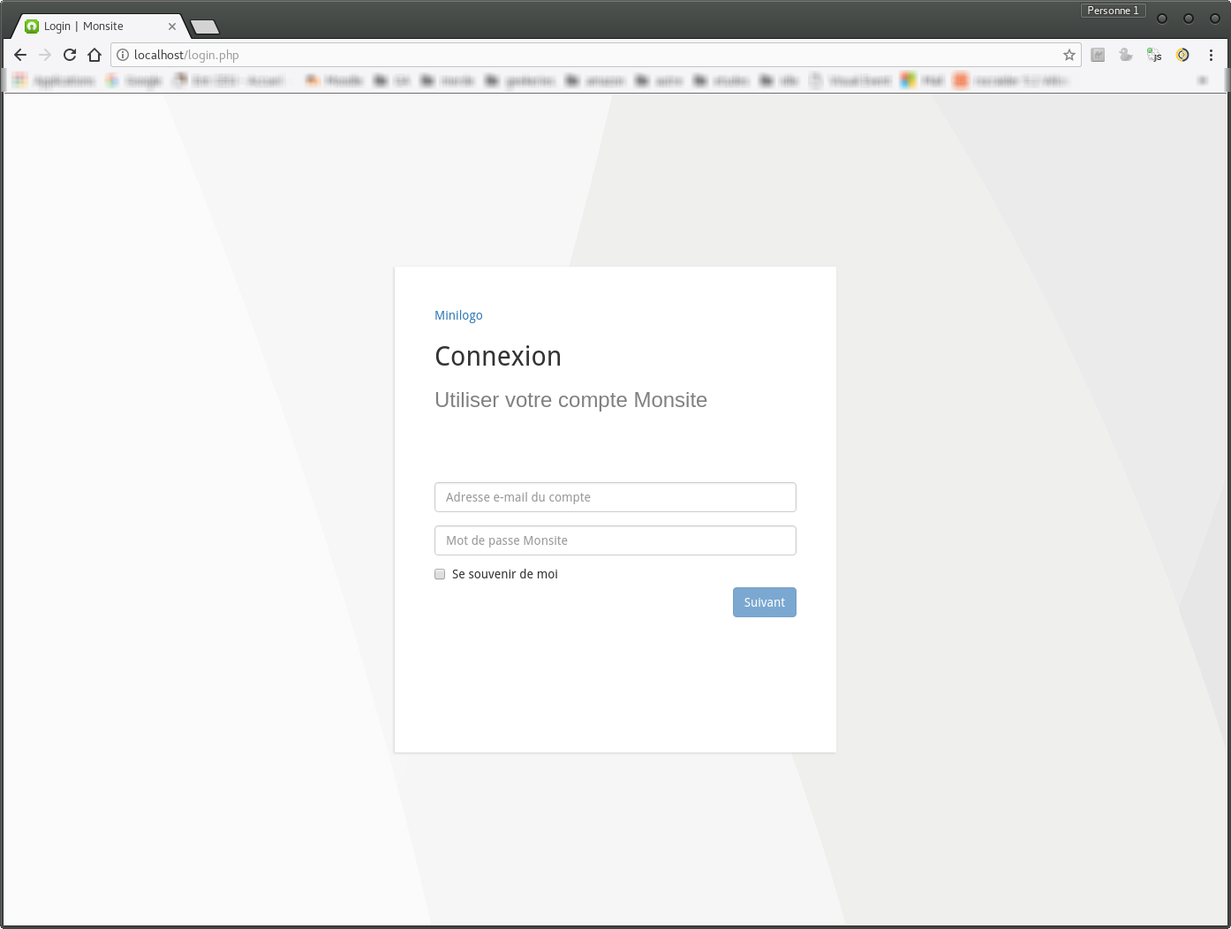
Task: View site information for localhost
Action: pos(123,55)
